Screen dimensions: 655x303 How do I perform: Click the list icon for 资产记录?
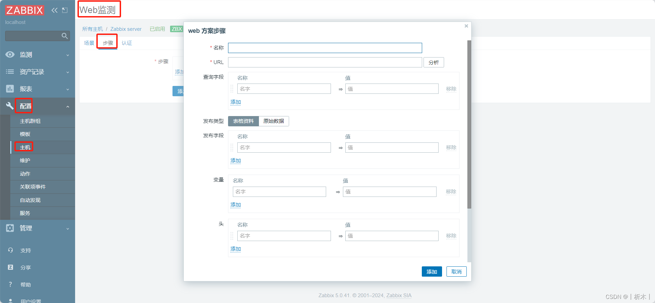tap(10, 72)
